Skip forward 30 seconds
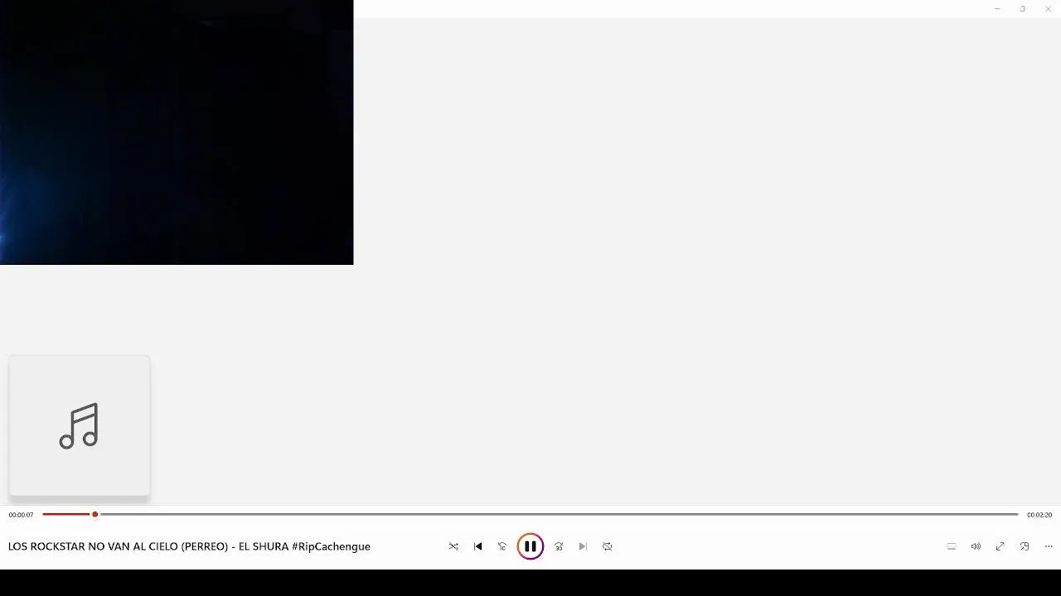Image resolution: width=1061 pixels, height=596 pixels. [559, 546]
